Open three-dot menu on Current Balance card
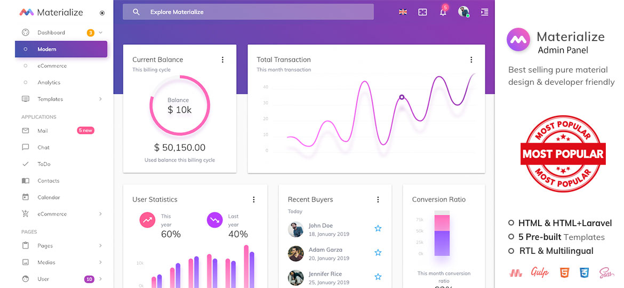 click(x=222, y=60)
